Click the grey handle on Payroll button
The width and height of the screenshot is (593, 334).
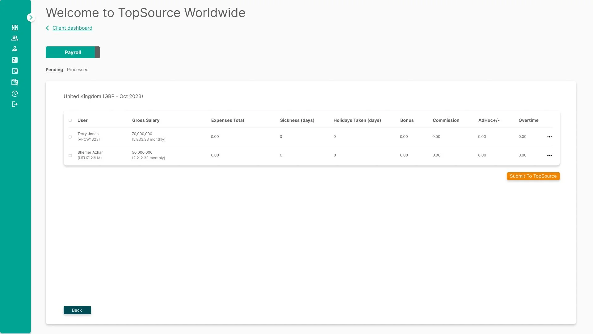[97, 52]
